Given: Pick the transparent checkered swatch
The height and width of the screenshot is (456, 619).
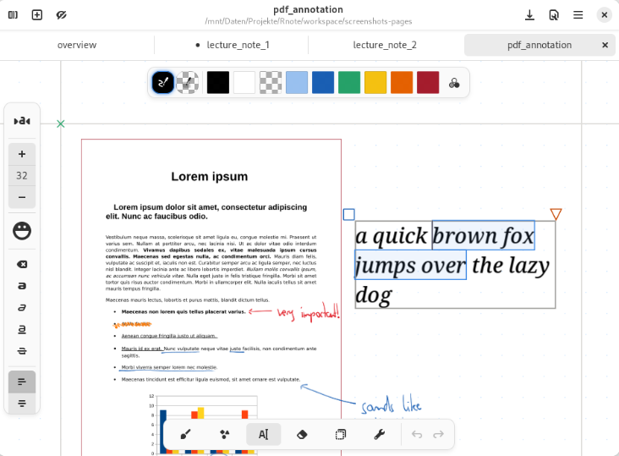Looking at the screenshot, I should tap(271, 83).
